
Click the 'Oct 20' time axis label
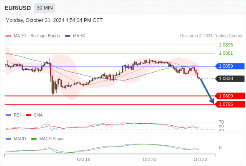click(150, 159)
